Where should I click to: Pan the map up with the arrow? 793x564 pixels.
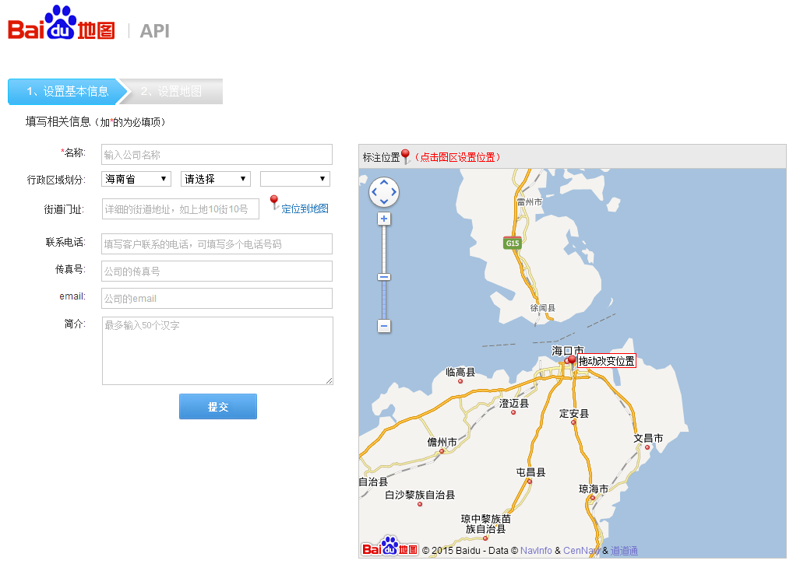coord(383,181)
